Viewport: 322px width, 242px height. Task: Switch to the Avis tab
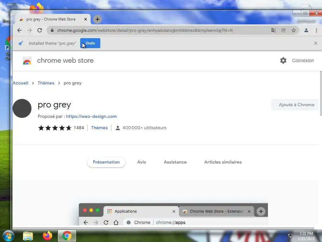(x=142, y=162)
